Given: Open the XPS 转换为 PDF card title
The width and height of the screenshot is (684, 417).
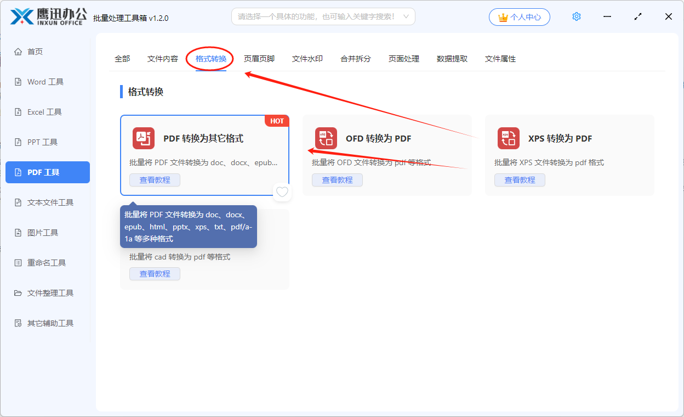Looking at the screenshot, I should point(560,139).
